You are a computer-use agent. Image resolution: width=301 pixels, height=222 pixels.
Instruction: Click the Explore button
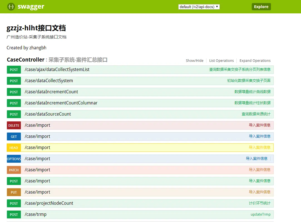click(x=261, y=7)
